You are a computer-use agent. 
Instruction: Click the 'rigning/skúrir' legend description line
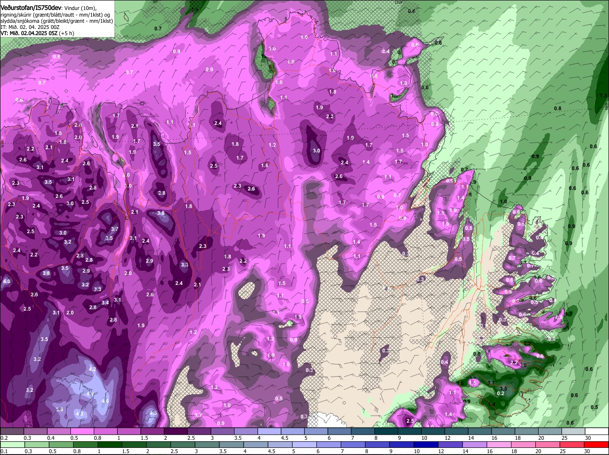[55, 15]
